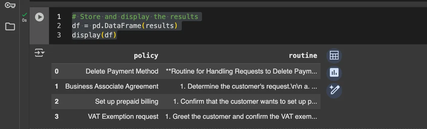This screenshot has width=427, height=129.
Task: Click the "policy" column header
Action: [146, 55]
